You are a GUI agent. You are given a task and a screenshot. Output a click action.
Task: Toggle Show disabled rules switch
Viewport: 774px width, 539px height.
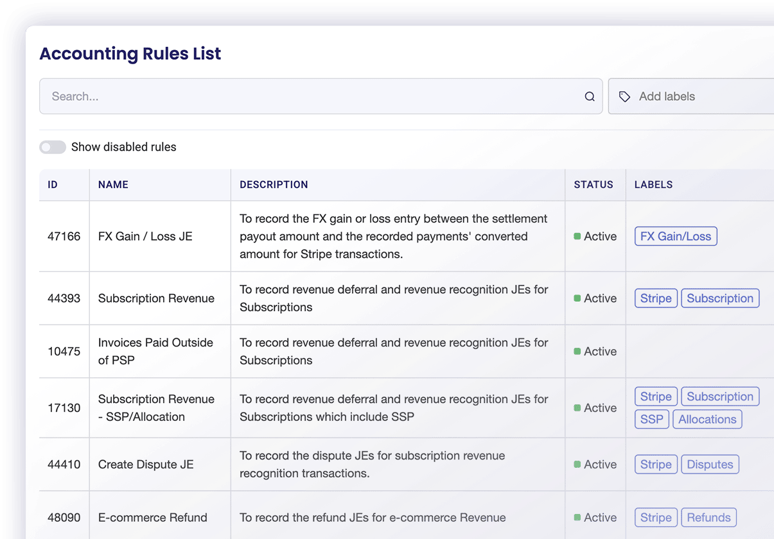pyautogui.click(x=53, y=148)
